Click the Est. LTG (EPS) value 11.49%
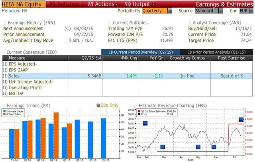Screen dimensions: 255x162 167,40
